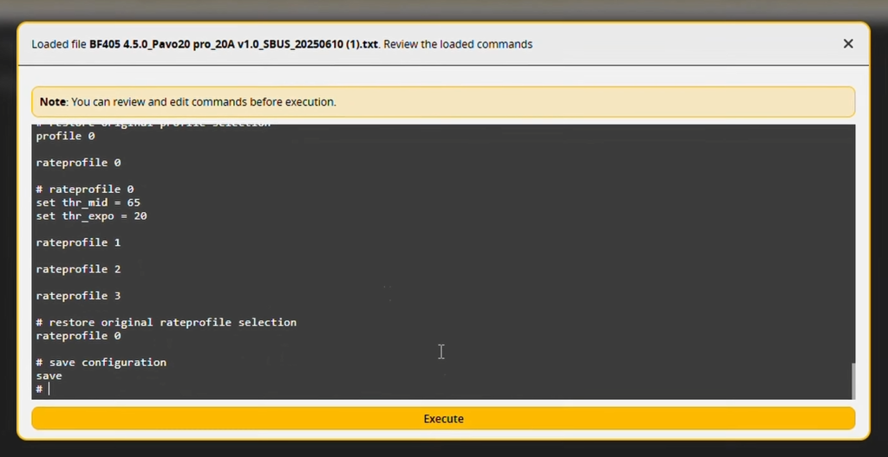The height and width of the screenshot is (457, 888).
Task: Click the Execute button
Action: (x=443, y=419)
